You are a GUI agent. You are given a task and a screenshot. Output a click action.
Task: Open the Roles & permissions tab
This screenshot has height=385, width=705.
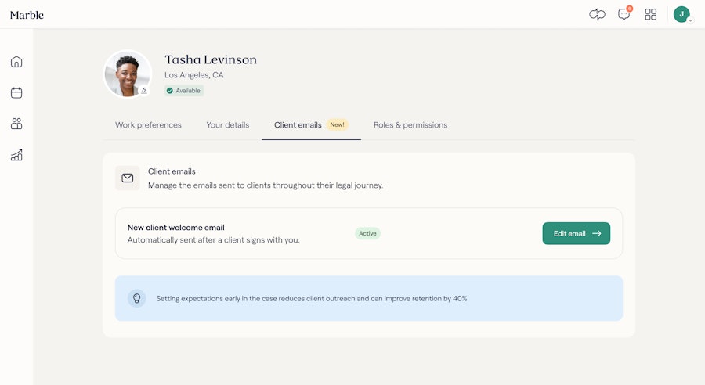(410, 125)
